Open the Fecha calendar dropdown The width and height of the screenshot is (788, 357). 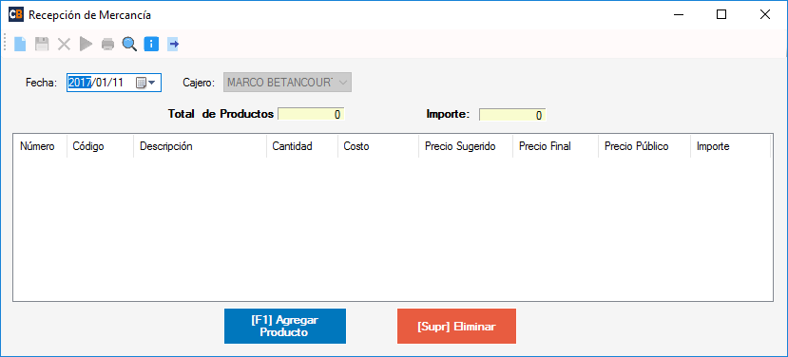146,83
